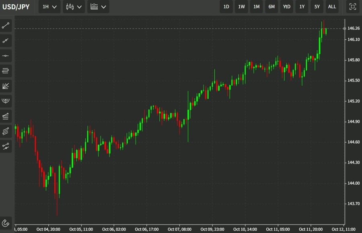Open the indicators dropdown

tap(99, 7)
